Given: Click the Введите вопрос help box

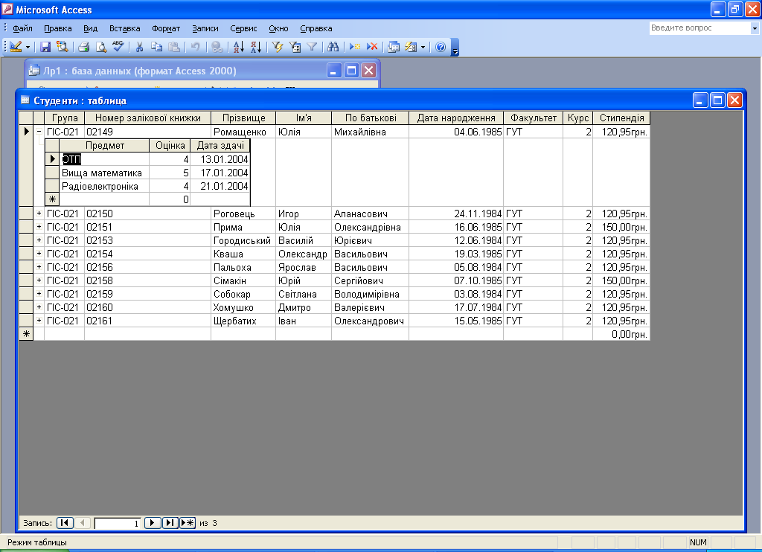Looking at the screenshot, I should tap(699, 28).
